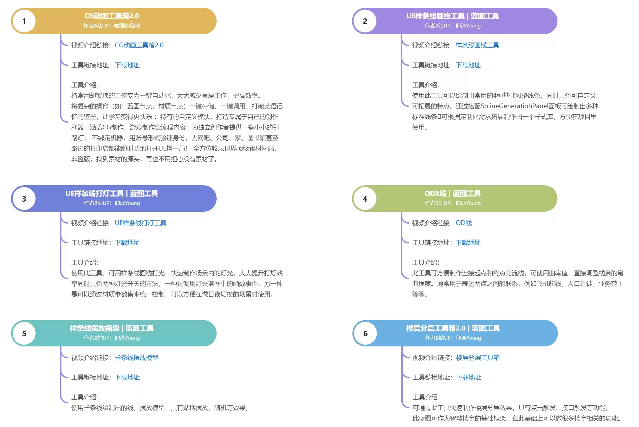Open 下载地址 link under 楼层分层工具箱2.0 card
The width and height of the screenshot is (639, 427).
click(x=468, y=377)
